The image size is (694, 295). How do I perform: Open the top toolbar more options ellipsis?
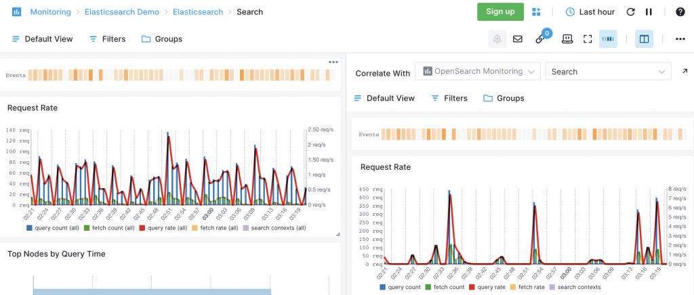pos(680,39)
